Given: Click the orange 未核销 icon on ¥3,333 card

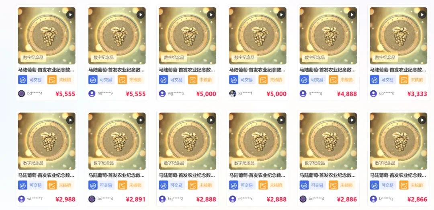Looking at the screenshot, I should 404,80.
